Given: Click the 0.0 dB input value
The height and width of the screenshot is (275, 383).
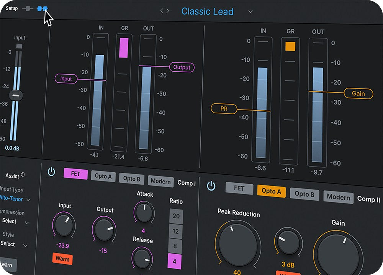Looking at the screenshot, I should pos(12,148).
